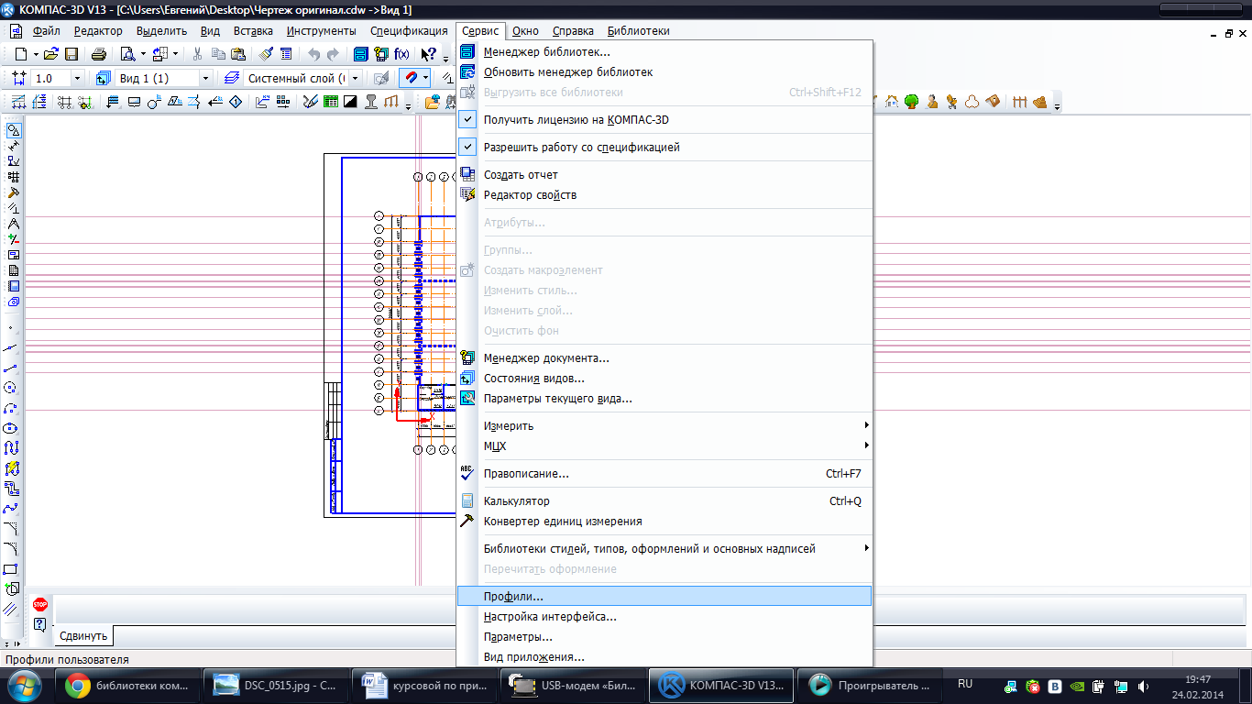
Task: Open the variables f(x) tool
Action: (x=401, y=54)
